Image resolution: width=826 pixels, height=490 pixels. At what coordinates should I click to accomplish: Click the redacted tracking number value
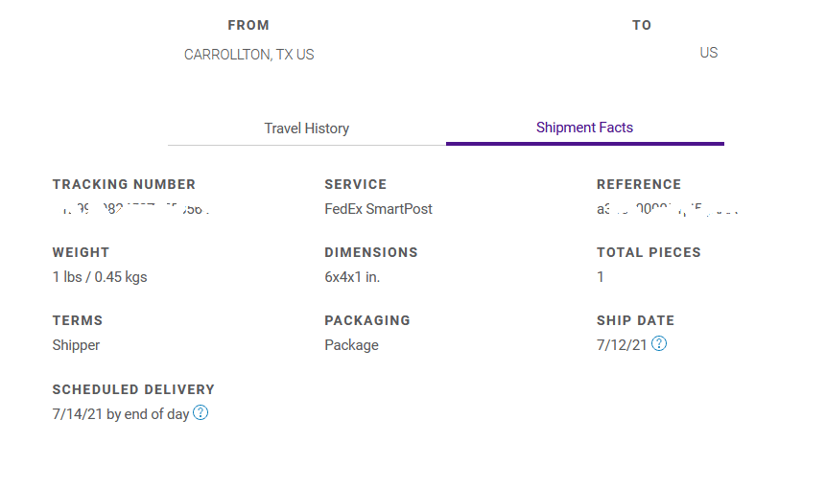[x=131, y=208]
